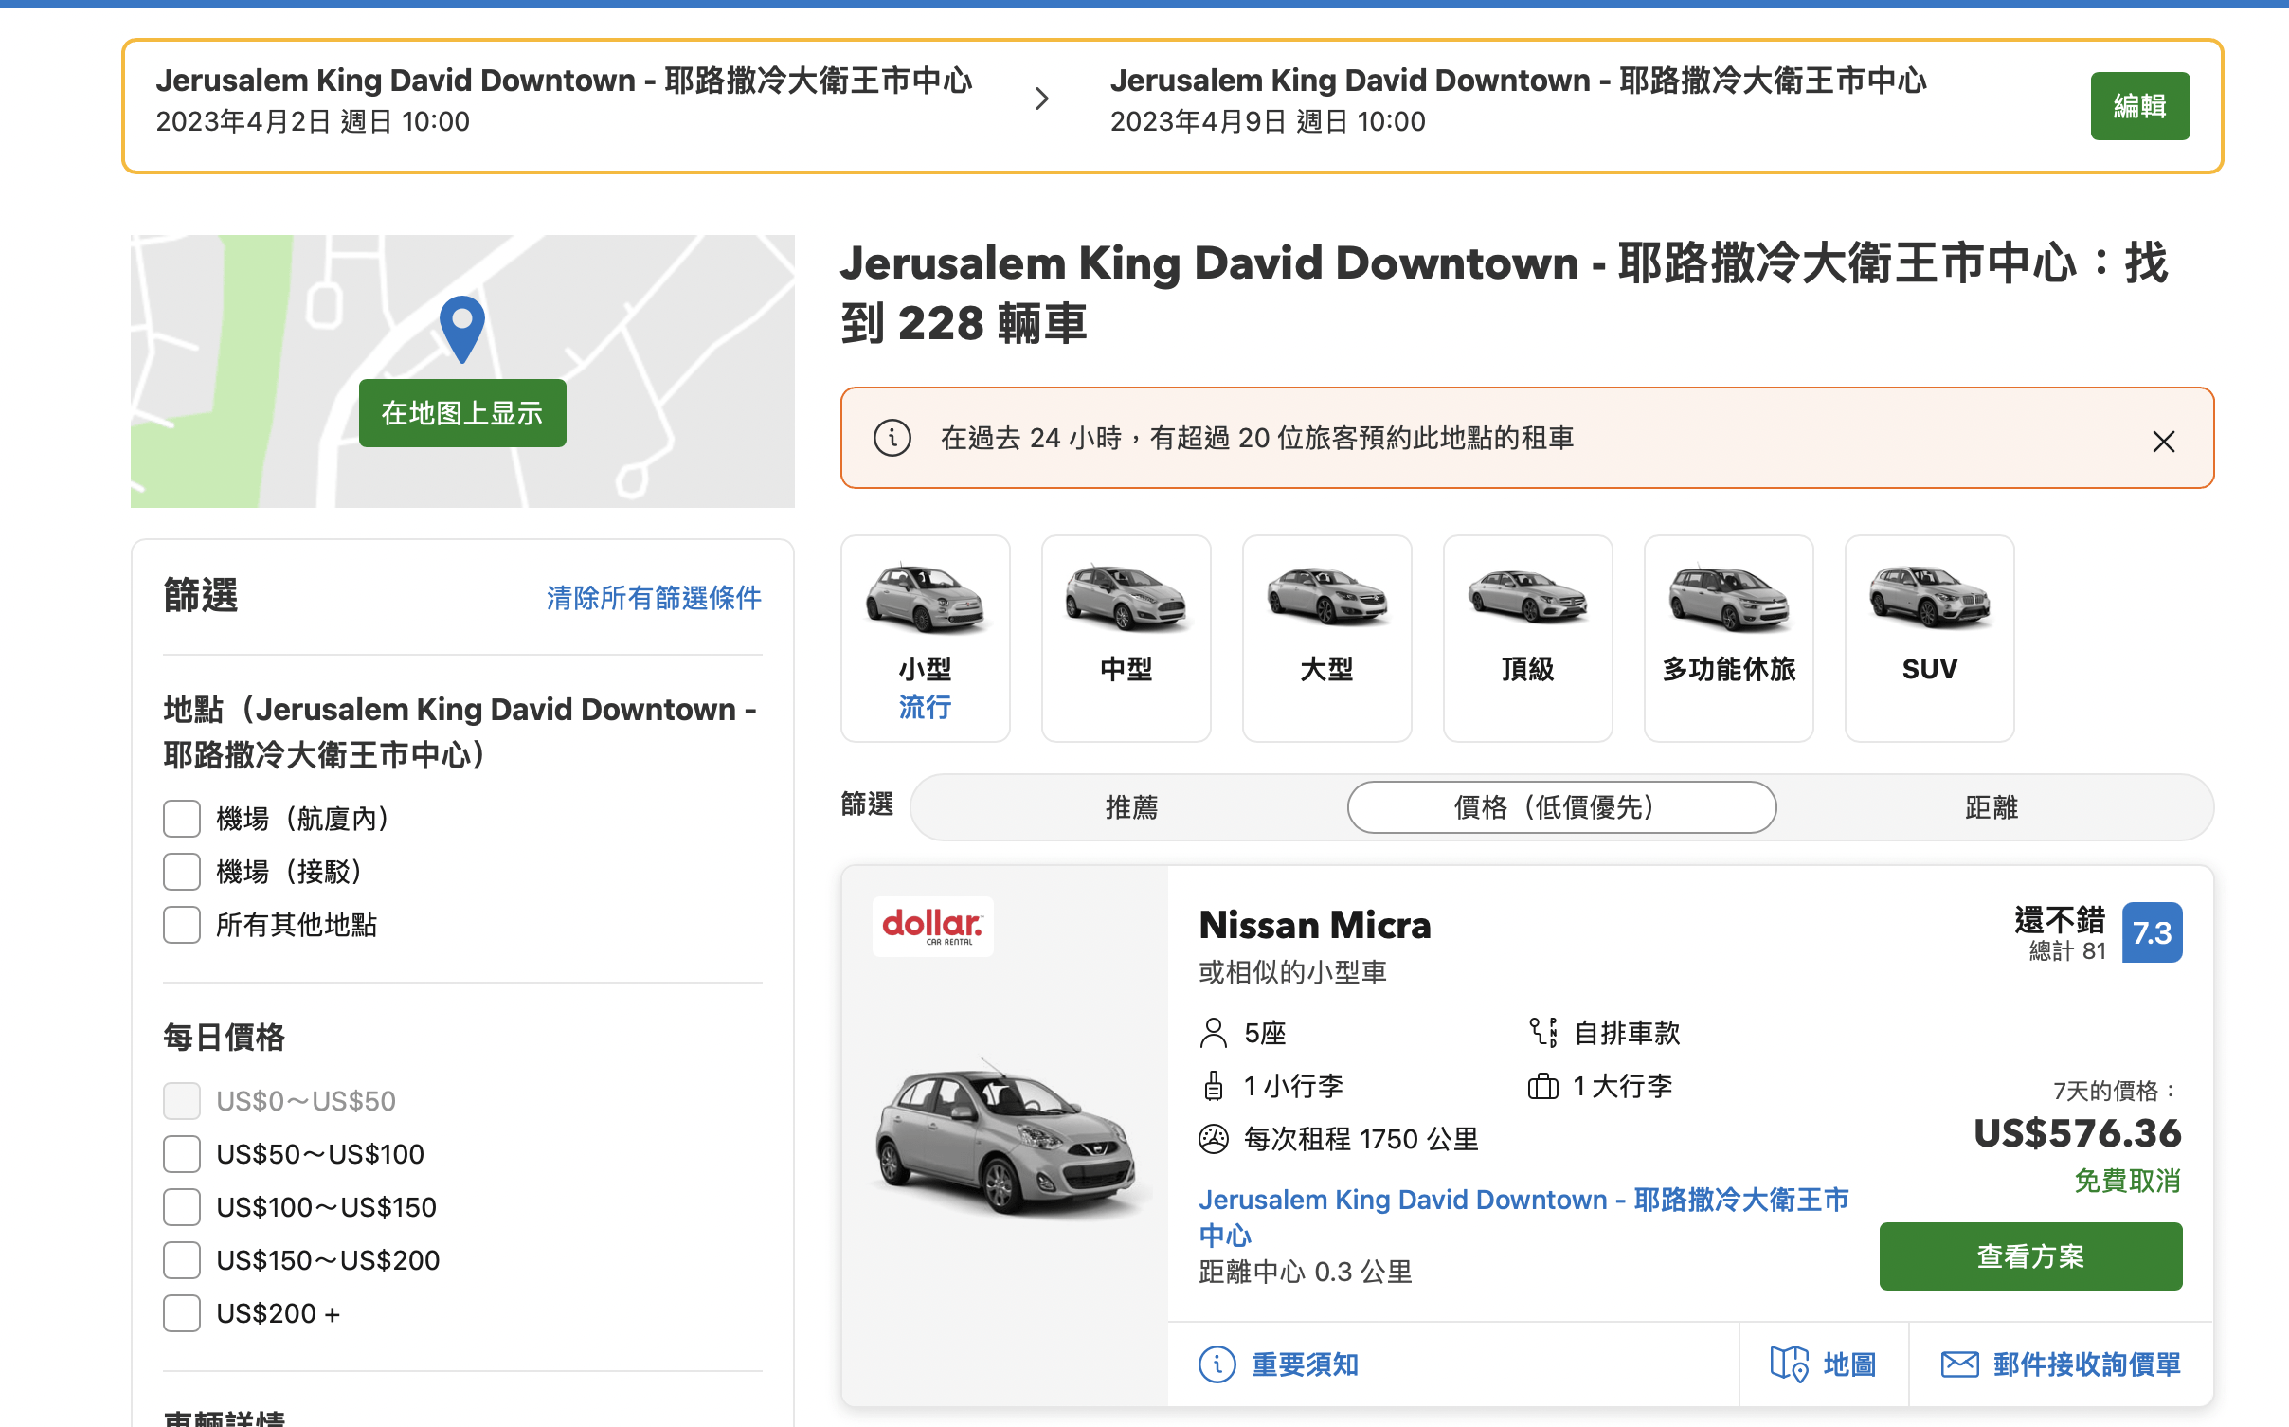2289x1427 pixels.
Task: Click 清除所有篩選條件 link
Action: click(654, 598)
